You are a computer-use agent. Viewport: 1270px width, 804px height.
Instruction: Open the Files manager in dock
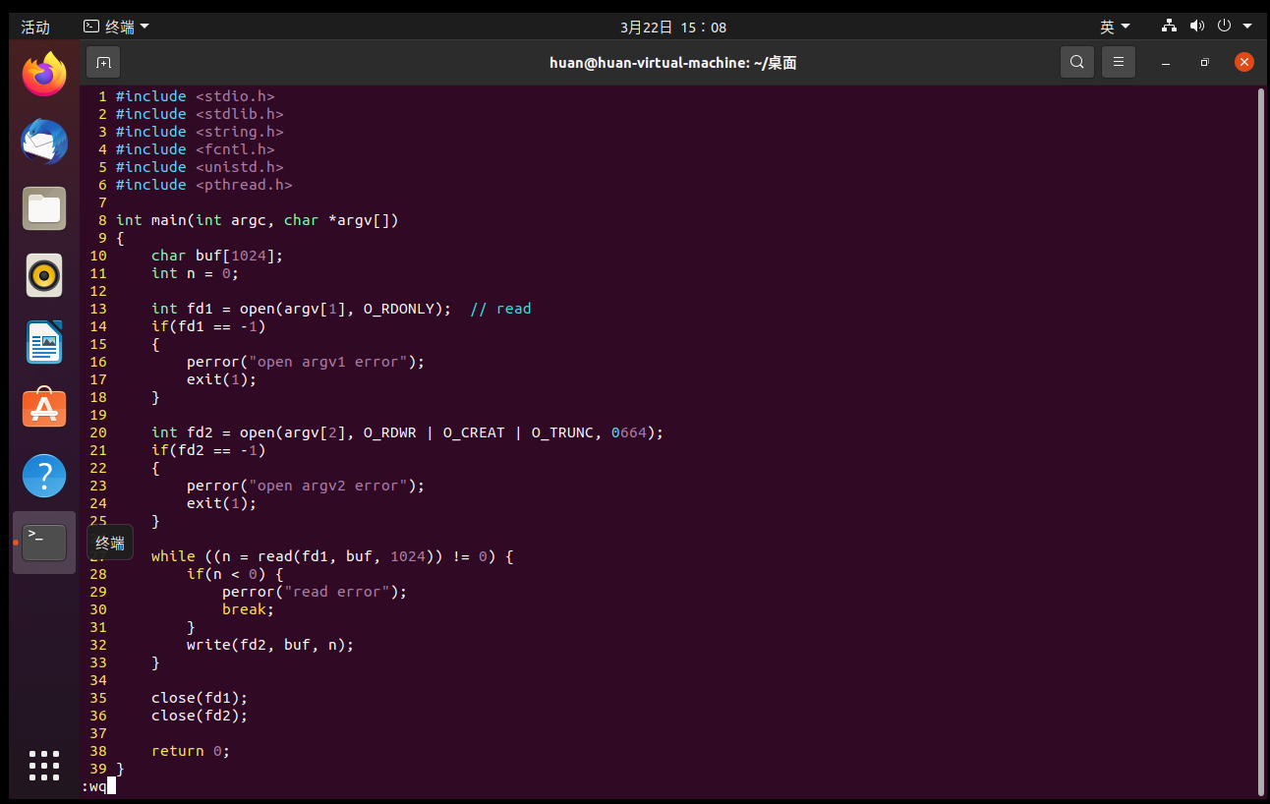(x=44, y=208)
